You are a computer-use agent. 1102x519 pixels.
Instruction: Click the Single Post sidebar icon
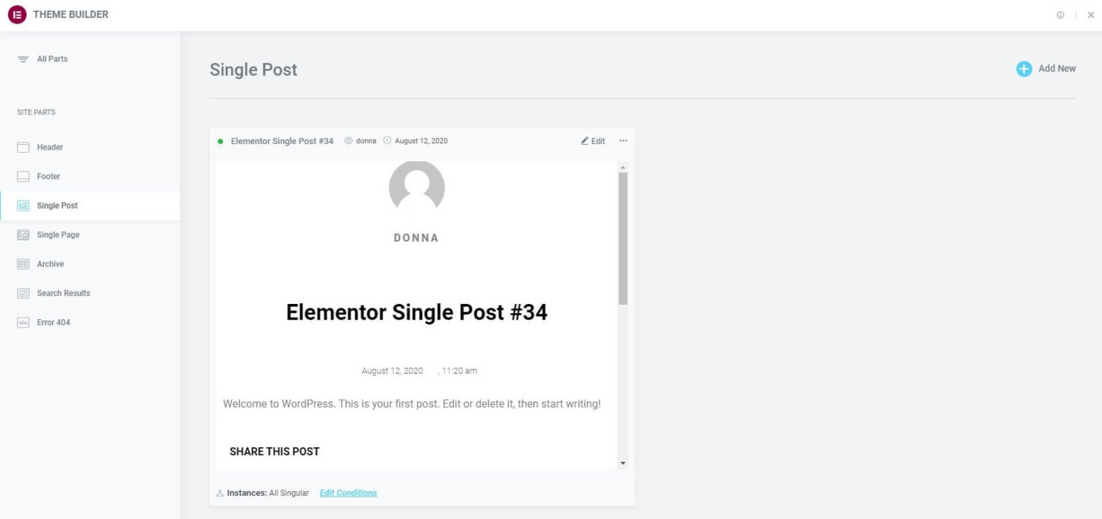pyautogui.click(x=23, y=205)
